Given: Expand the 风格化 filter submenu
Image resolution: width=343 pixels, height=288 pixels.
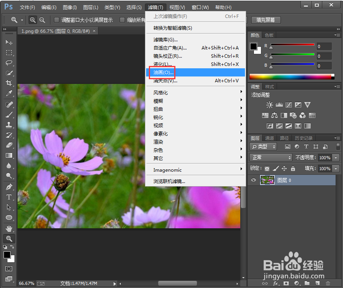Looking at the screenshot, I should pos(195,92).
